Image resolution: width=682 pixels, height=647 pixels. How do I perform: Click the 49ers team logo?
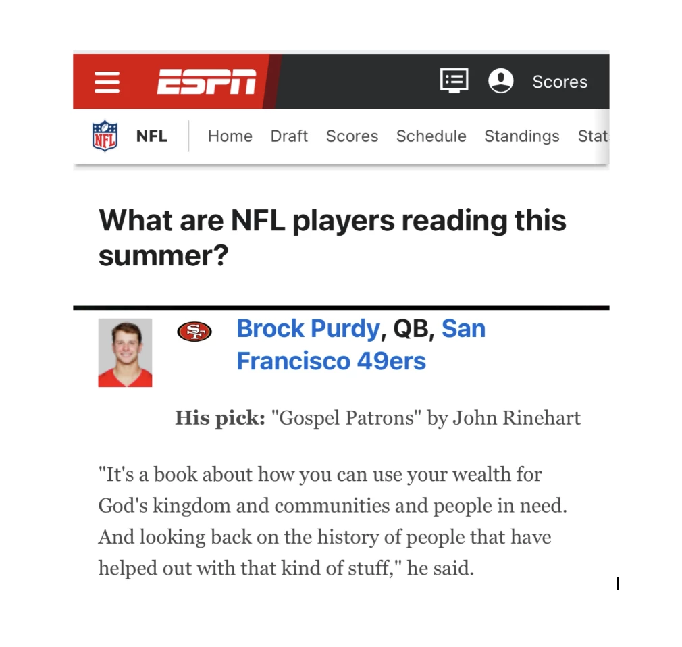[x=194, y=332]
